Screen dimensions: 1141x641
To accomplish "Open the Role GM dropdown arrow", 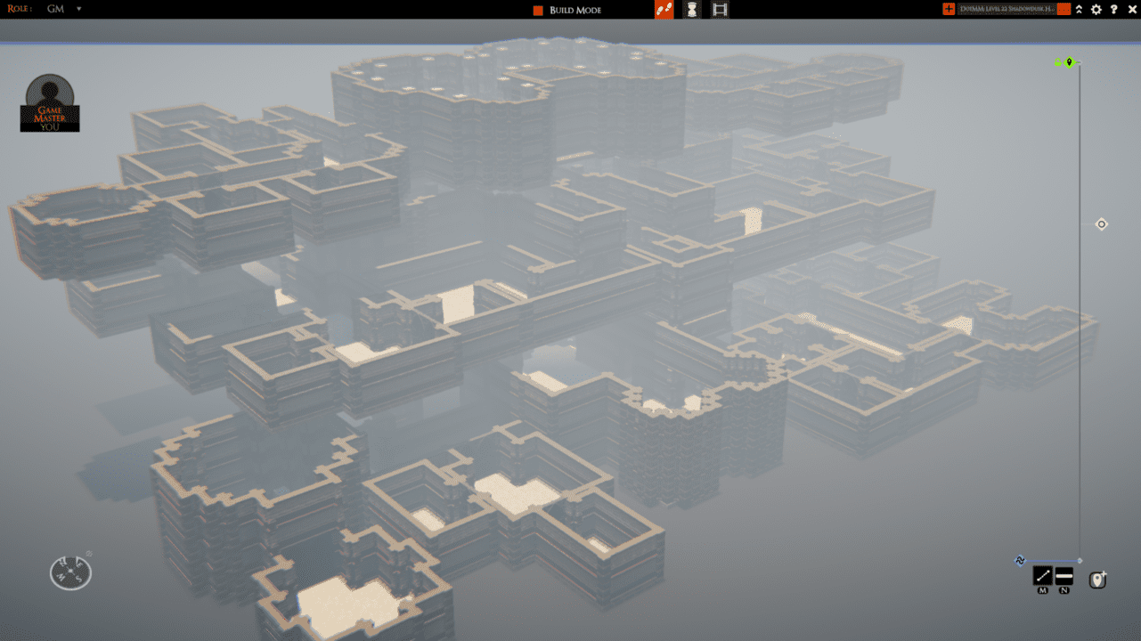I will [78, 9].
